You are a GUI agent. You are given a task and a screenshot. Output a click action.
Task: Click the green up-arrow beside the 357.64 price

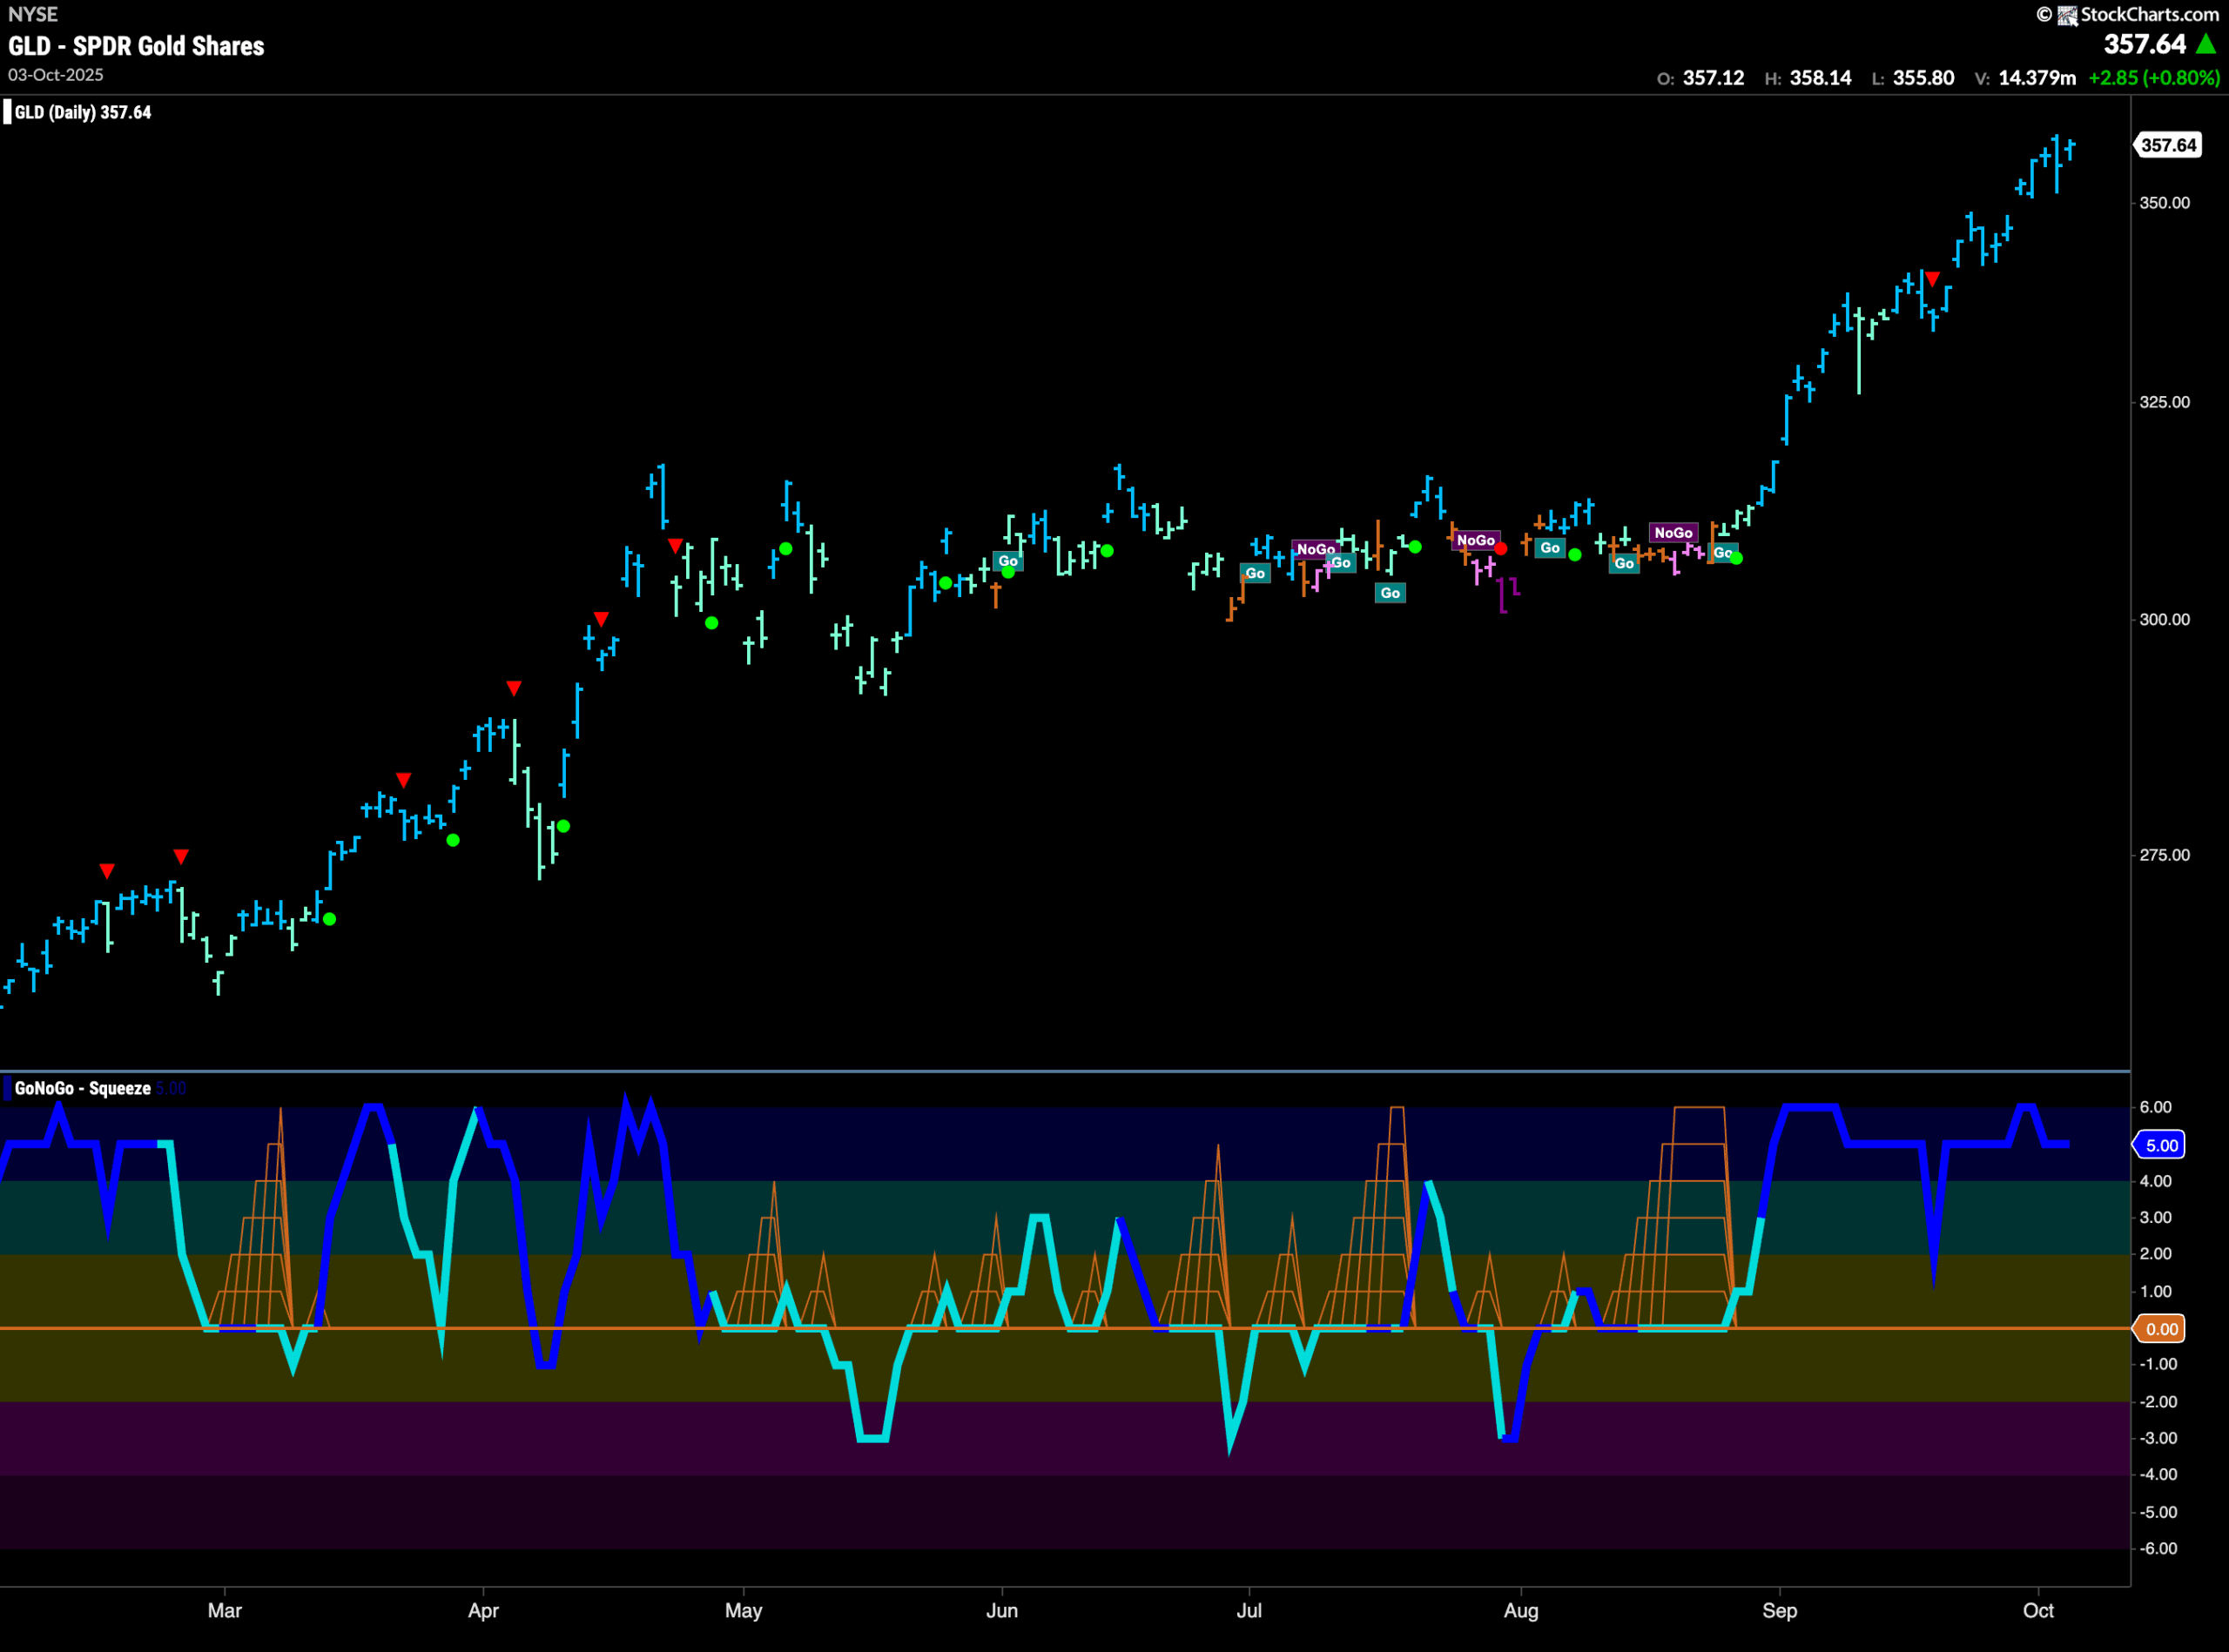coord(2205,44)
